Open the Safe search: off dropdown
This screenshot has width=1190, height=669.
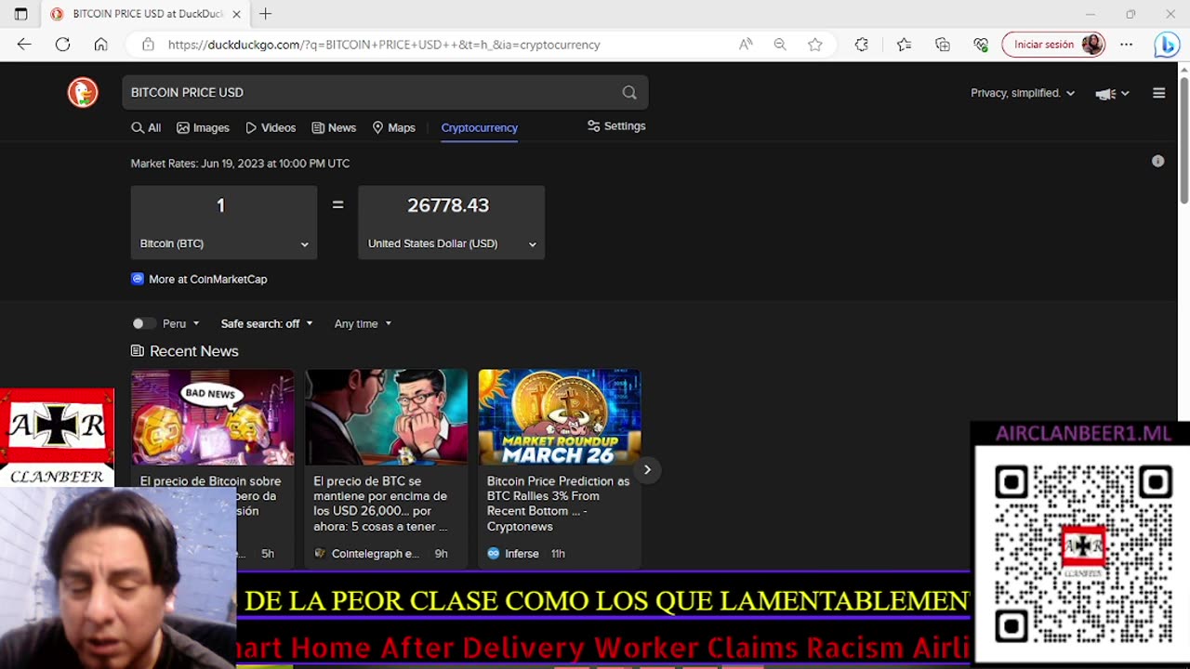pyautogui.click(x=267, y=323)
